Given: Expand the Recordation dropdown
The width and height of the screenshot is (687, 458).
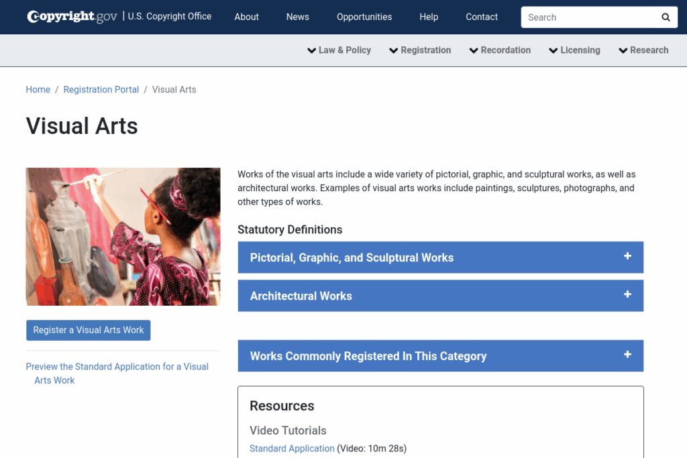Looking at the screenshot, I should tap(500, 50).
